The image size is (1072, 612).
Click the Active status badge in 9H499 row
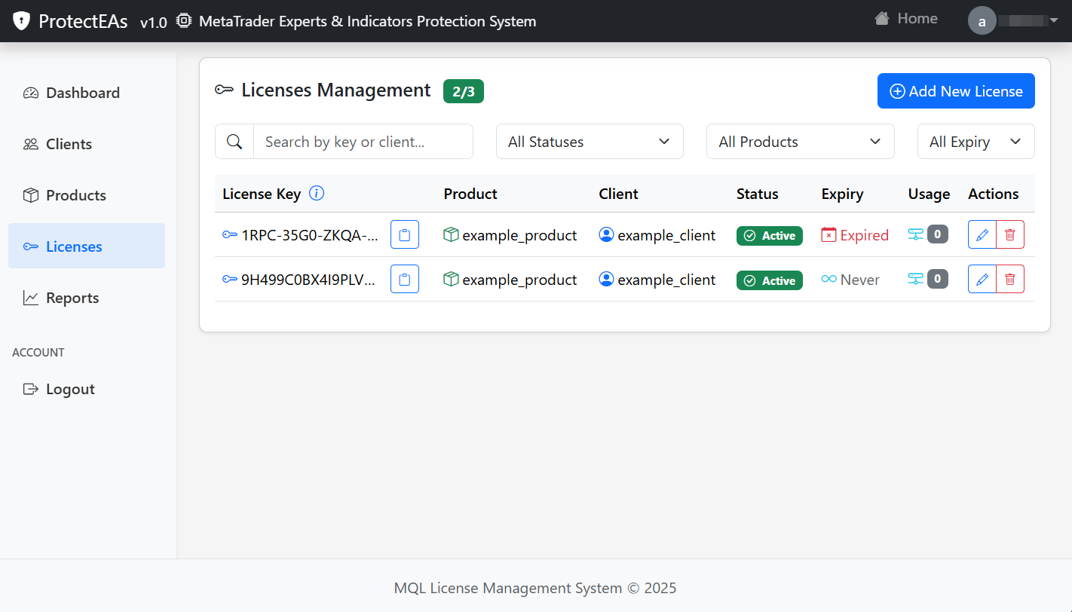point(770,280)
